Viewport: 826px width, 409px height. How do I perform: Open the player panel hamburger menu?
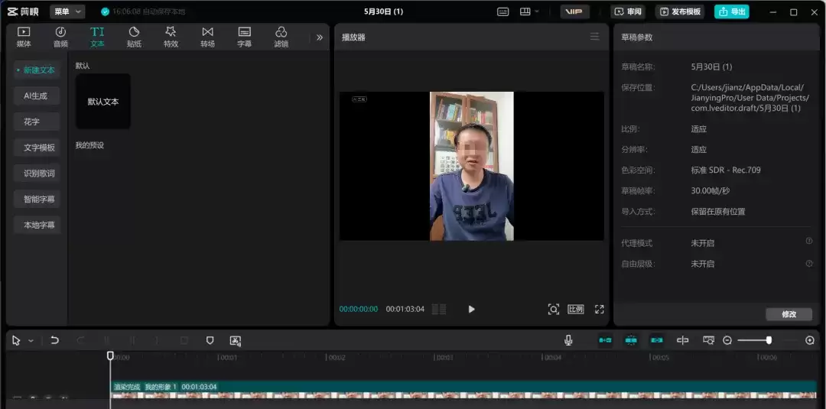point(595,37)
